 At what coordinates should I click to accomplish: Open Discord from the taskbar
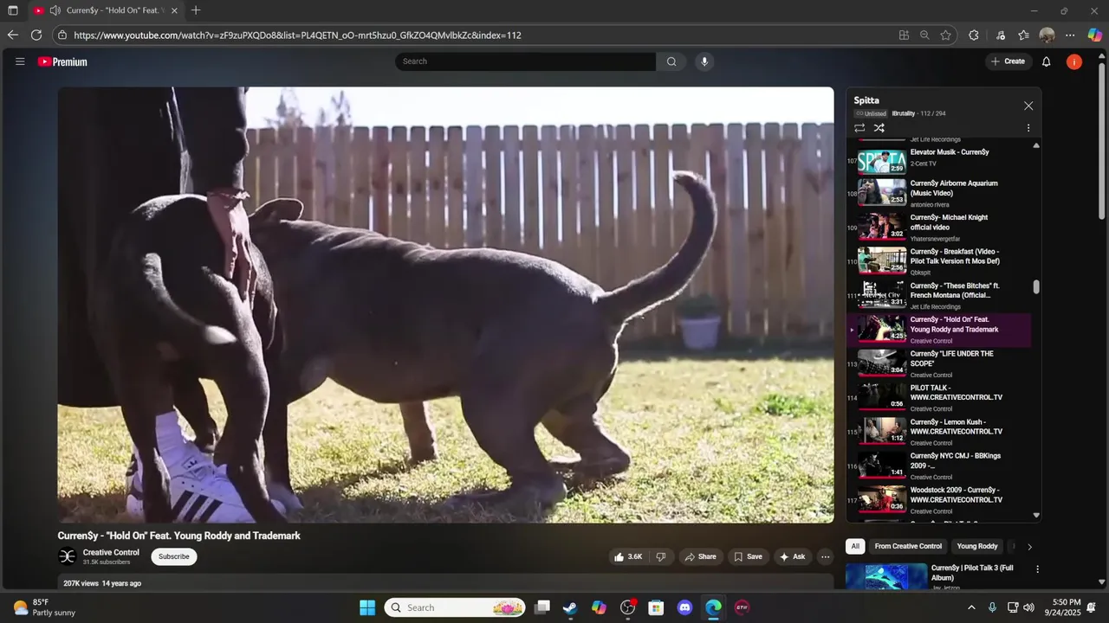tap(685, 607)
